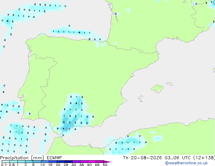Screen dimensions: 215x166
Task: Click the '[mm]' unit label
Action: pos(37,158)
